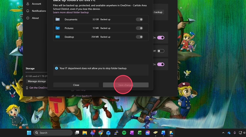Click the Close button in backup dialog
Screen dimensions: 246x137
[x=76, y=85]
